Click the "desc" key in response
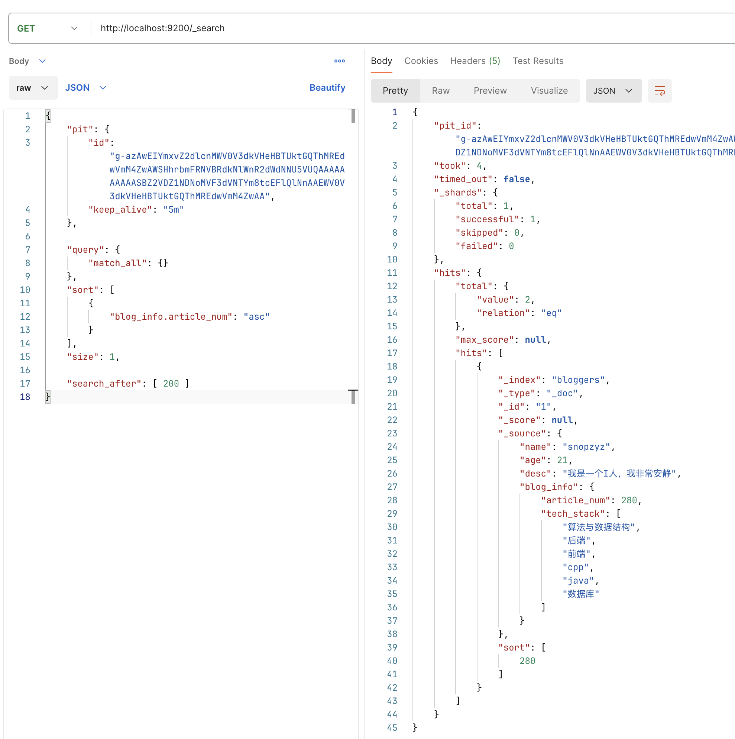 (x=535, y=474)
